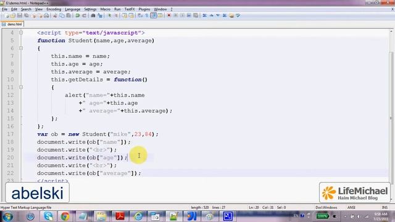The image size is (395, 222).
Task: Open Replace dialog from toolbar
Action: pyautogui.click(x=100, y=15)
